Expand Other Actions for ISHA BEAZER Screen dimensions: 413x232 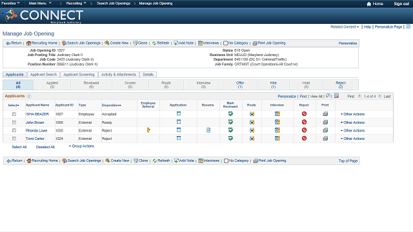pos(352,114)
